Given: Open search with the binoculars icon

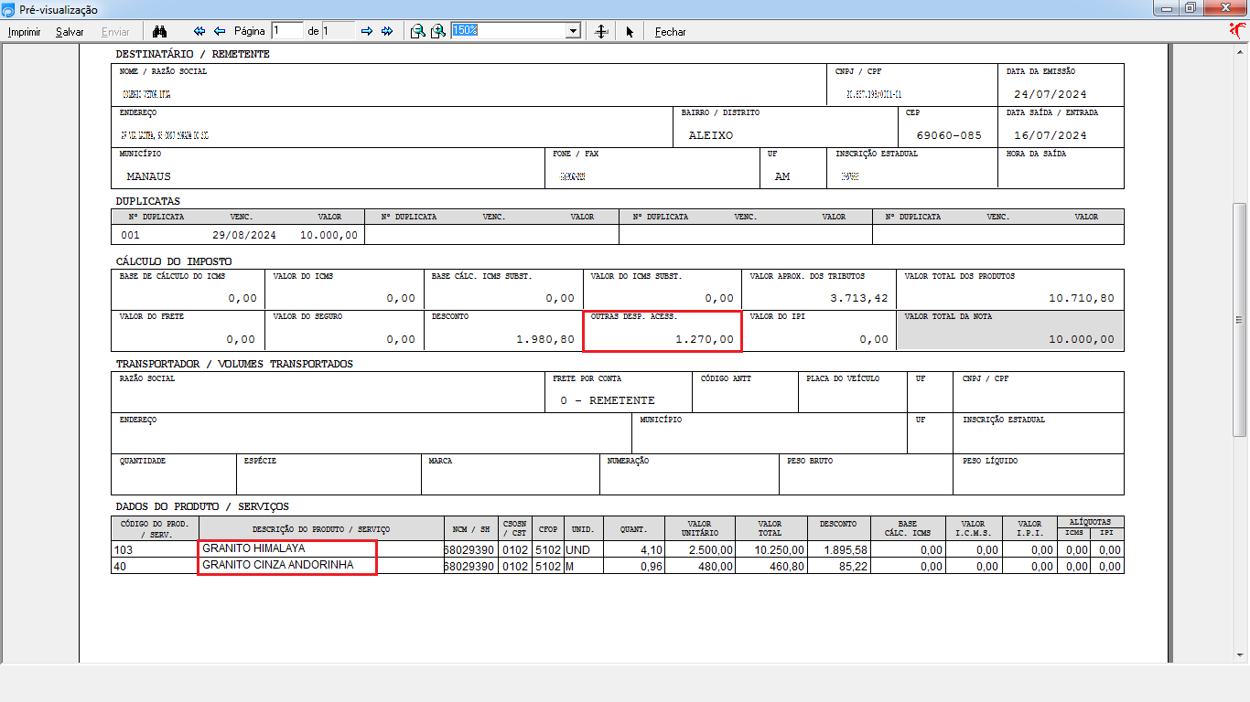Looking at the screenshot, I should pos(159,31).
